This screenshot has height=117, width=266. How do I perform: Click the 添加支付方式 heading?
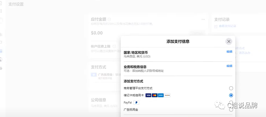pyautogui.click(x=133, y=81)
